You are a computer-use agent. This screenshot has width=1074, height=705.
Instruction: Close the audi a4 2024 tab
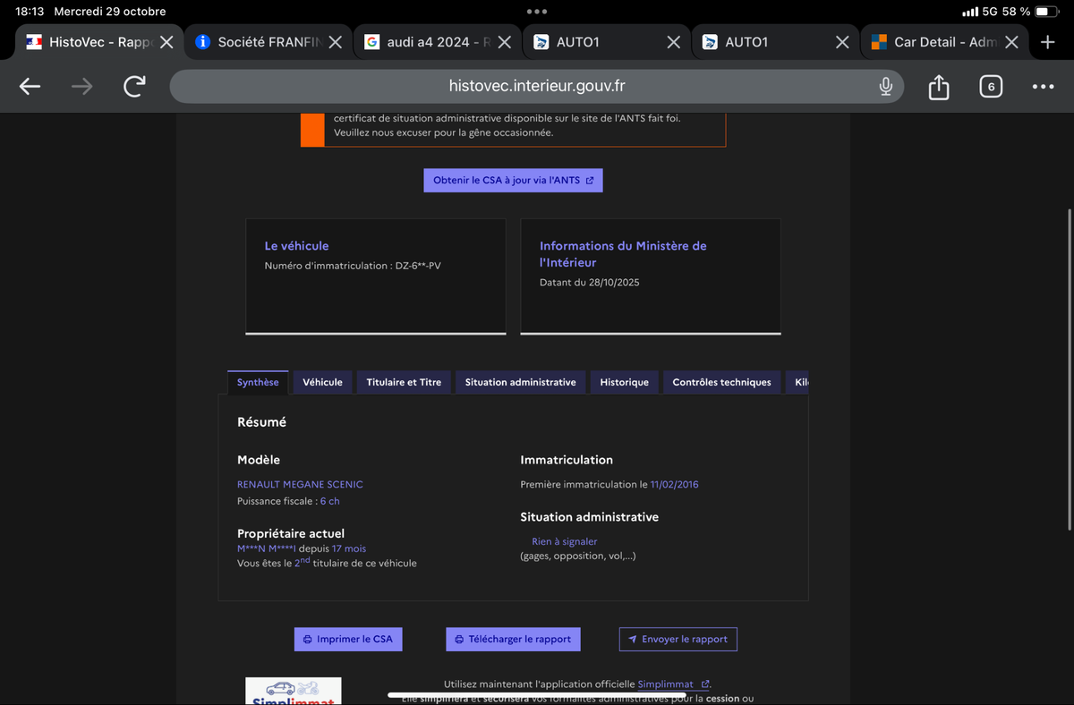point(505,42)
